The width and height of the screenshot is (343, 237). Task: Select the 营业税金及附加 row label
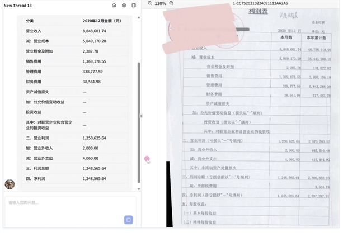pos(39,51)
